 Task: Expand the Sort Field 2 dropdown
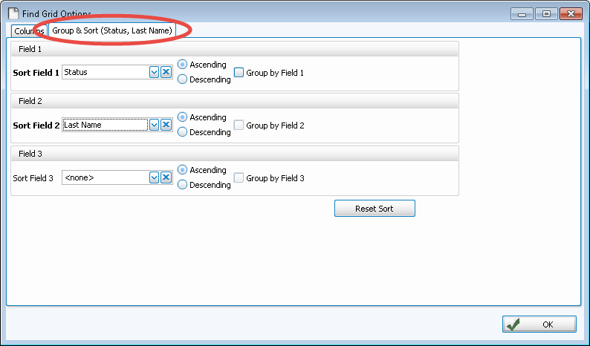coord(155,125)
